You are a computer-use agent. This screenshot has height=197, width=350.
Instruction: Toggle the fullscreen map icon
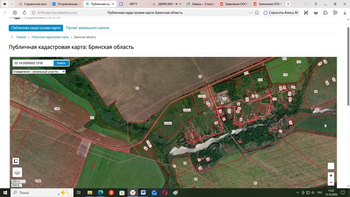[x=16, y=161]
